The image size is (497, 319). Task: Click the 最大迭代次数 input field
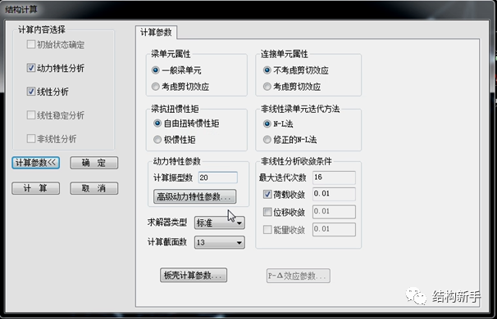point(334,177)
